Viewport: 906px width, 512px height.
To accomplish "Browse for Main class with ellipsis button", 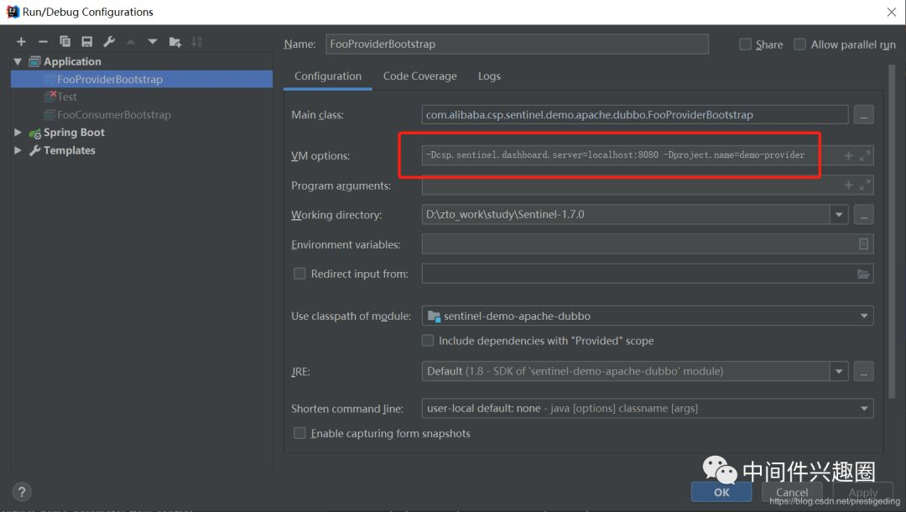I will [x=863, y=115].
